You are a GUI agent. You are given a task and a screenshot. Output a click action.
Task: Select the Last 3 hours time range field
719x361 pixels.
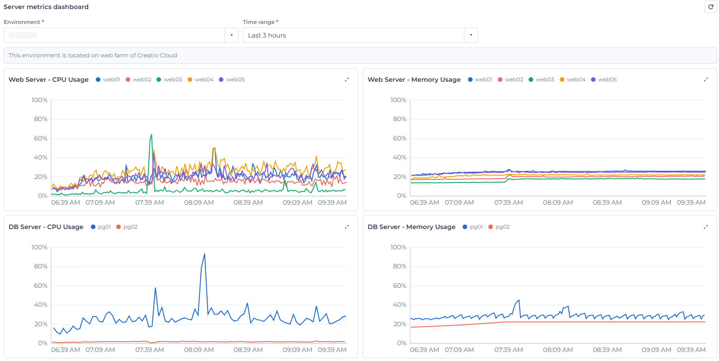tap(354, 35)
